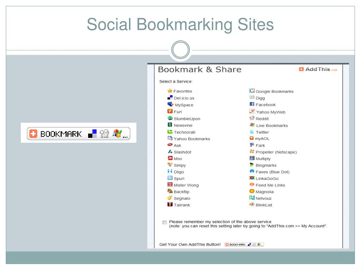Click the small AddThis bookmark button at bottom
This screenshot has width=361, height=270.
pos(244,245)
